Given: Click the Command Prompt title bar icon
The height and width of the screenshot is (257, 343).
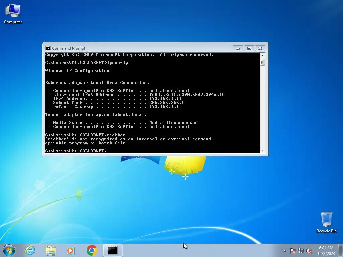Looking at the screenshot, I should coord(48,48).
